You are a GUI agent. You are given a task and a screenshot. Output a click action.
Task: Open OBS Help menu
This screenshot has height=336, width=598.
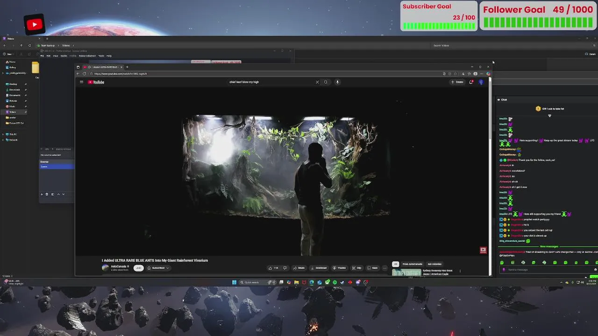tap(109, 56)
